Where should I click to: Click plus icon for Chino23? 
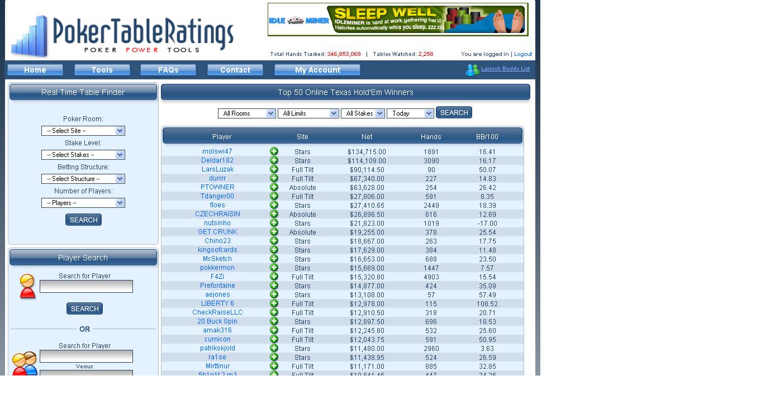[x=274, y=241]
